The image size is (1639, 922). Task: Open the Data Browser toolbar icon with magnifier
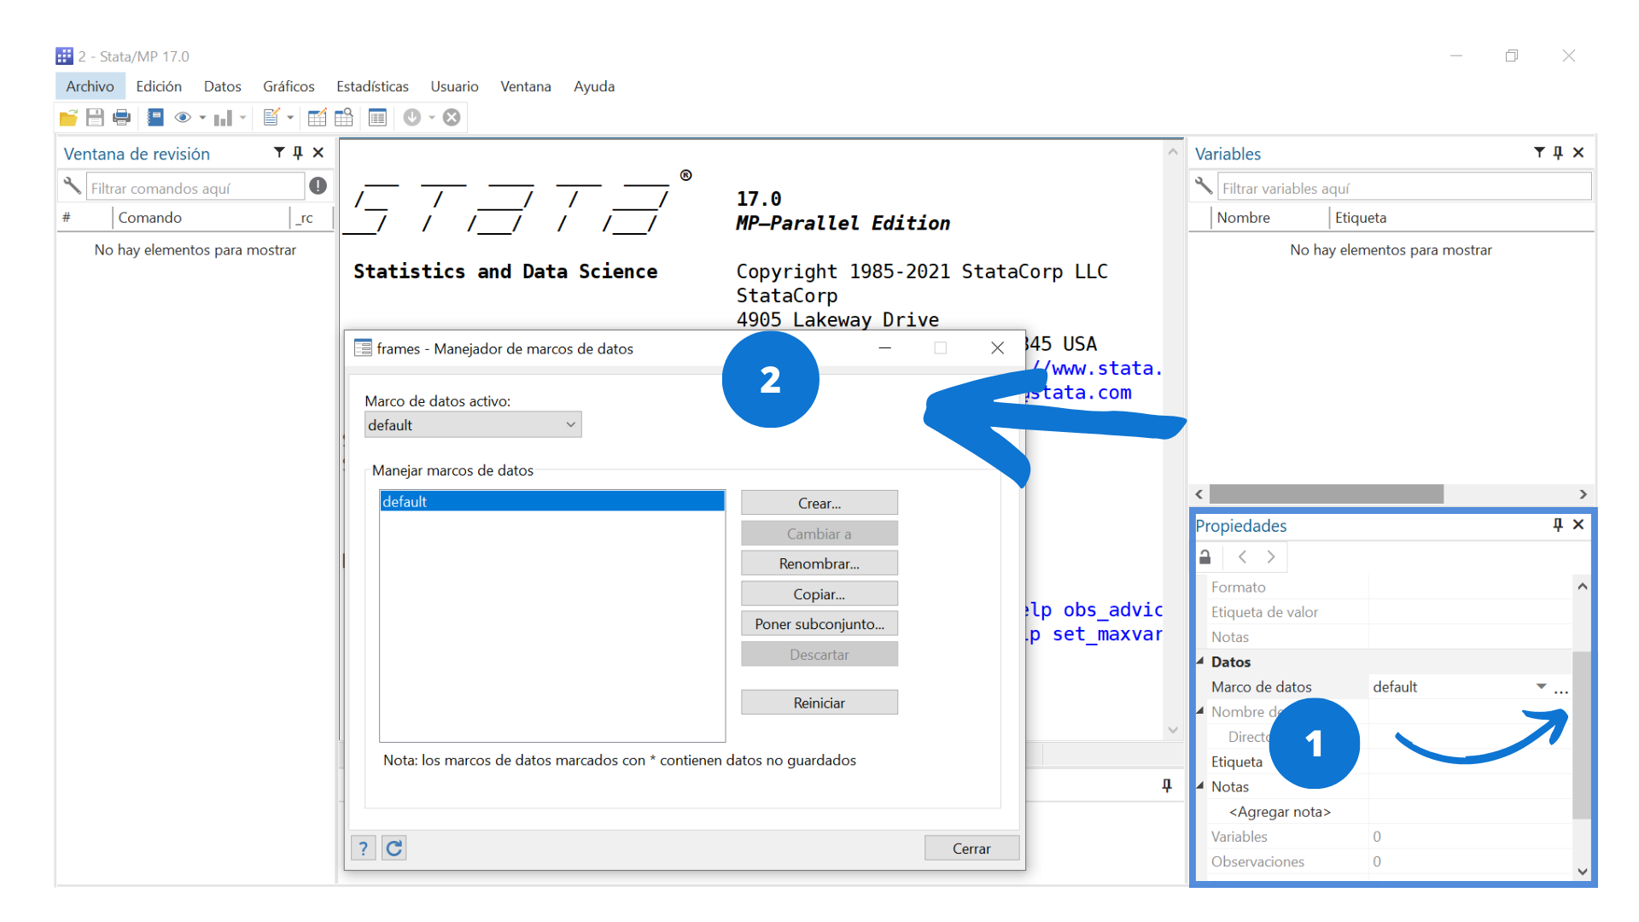click(344, 118)
